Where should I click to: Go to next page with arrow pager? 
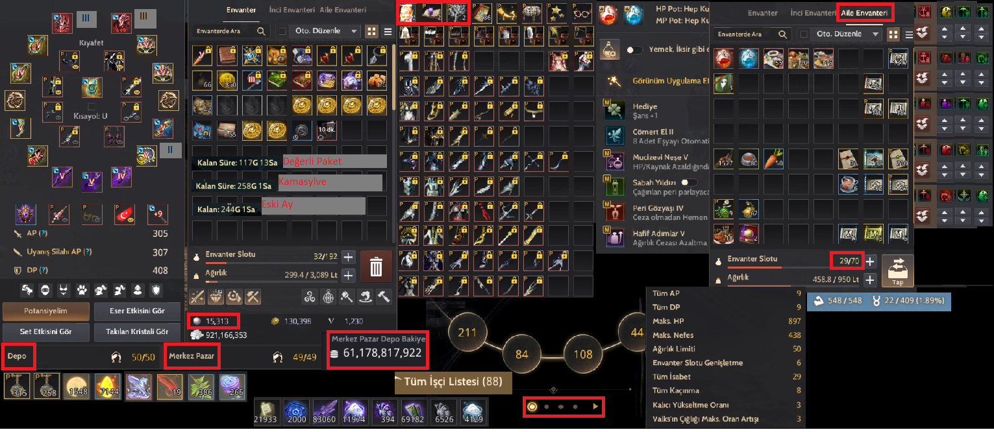pos(595,407)
